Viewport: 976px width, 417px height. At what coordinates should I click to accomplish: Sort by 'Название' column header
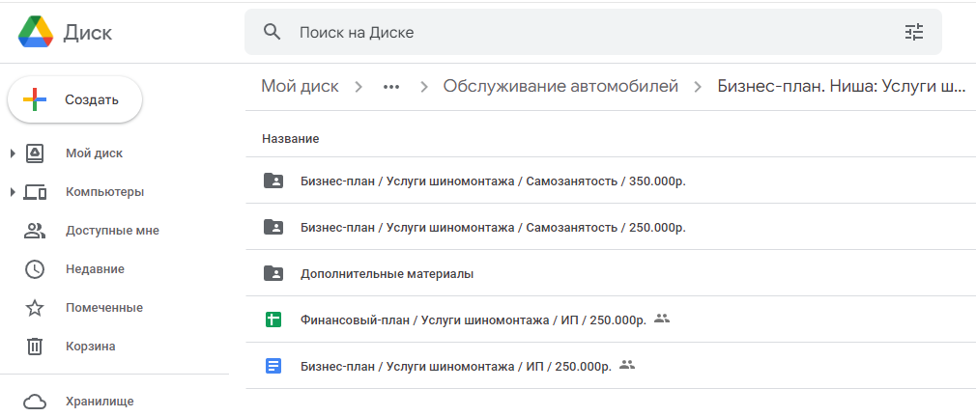coord(291,139)
